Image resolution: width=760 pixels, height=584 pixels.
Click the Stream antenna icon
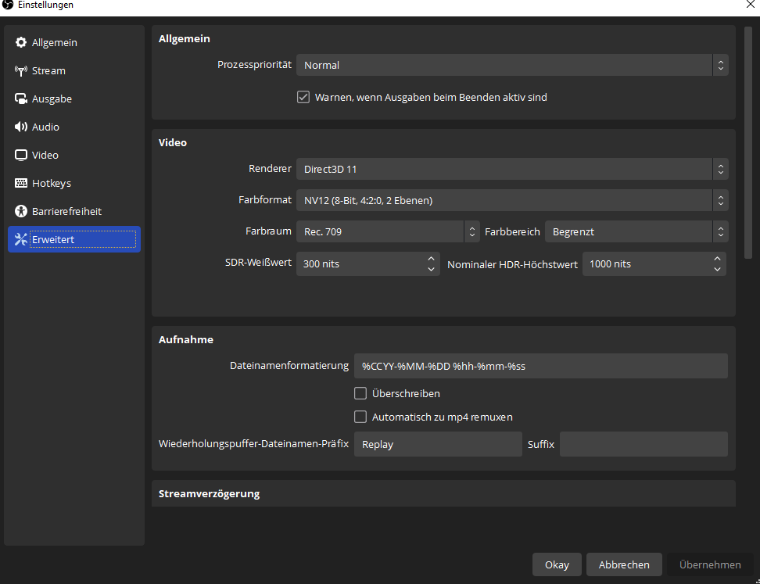(21, 70)
